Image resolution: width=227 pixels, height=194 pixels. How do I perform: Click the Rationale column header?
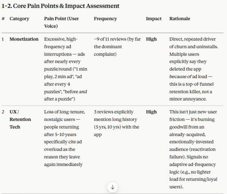click(180, 19)
